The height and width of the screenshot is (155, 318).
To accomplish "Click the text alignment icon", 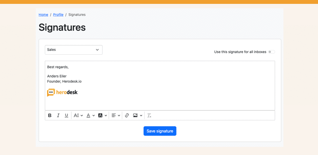I will coord(114,115).
